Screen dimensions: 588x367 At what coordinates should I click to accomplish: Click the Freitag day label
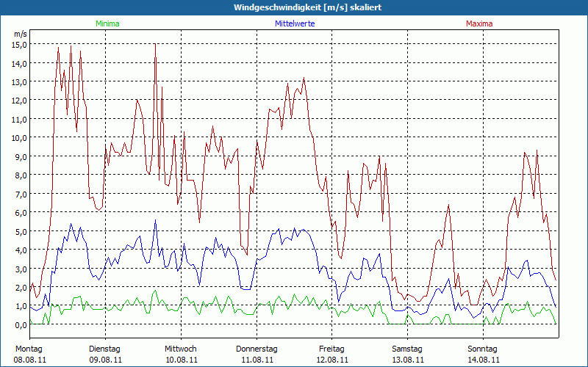(332, 349)
